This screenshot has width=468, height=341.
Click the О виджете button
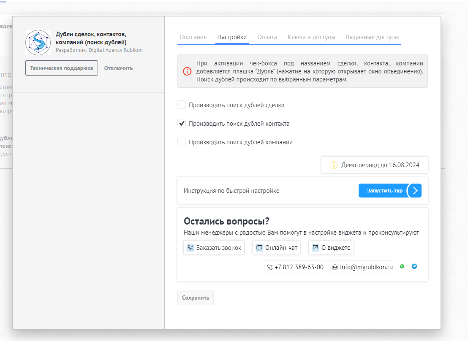331,248
